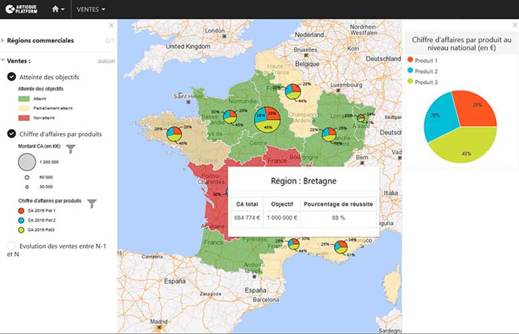Click the 43% green slice of national pie
This screenshot has width=519, height=334.
coord(465,146)
